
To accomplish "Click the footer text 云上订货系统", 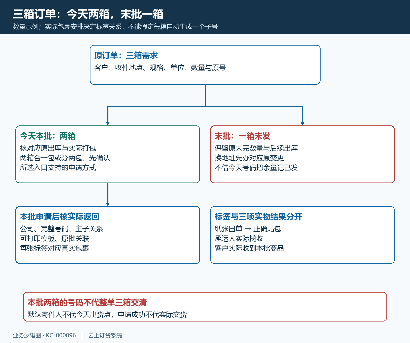I will pos(105,335).
